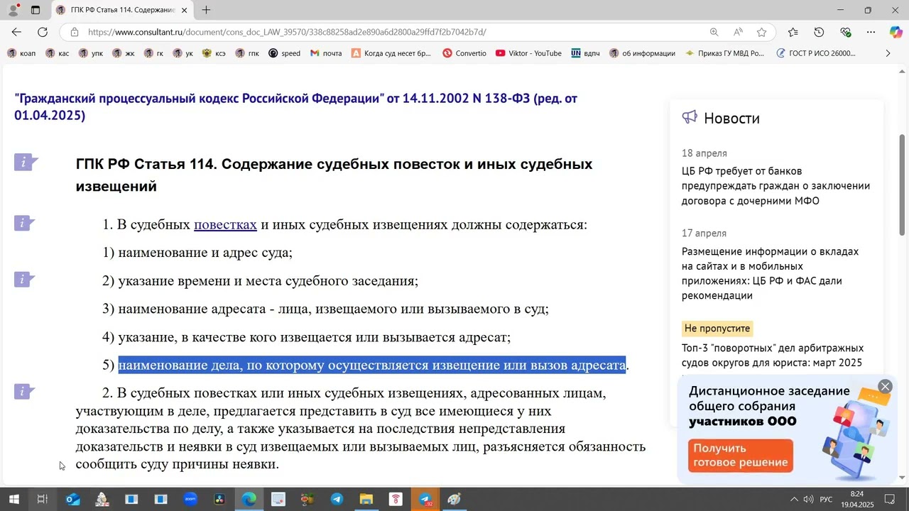909x511 pixels.
Task: Open the ук bookmark
Action: [183, 53]
